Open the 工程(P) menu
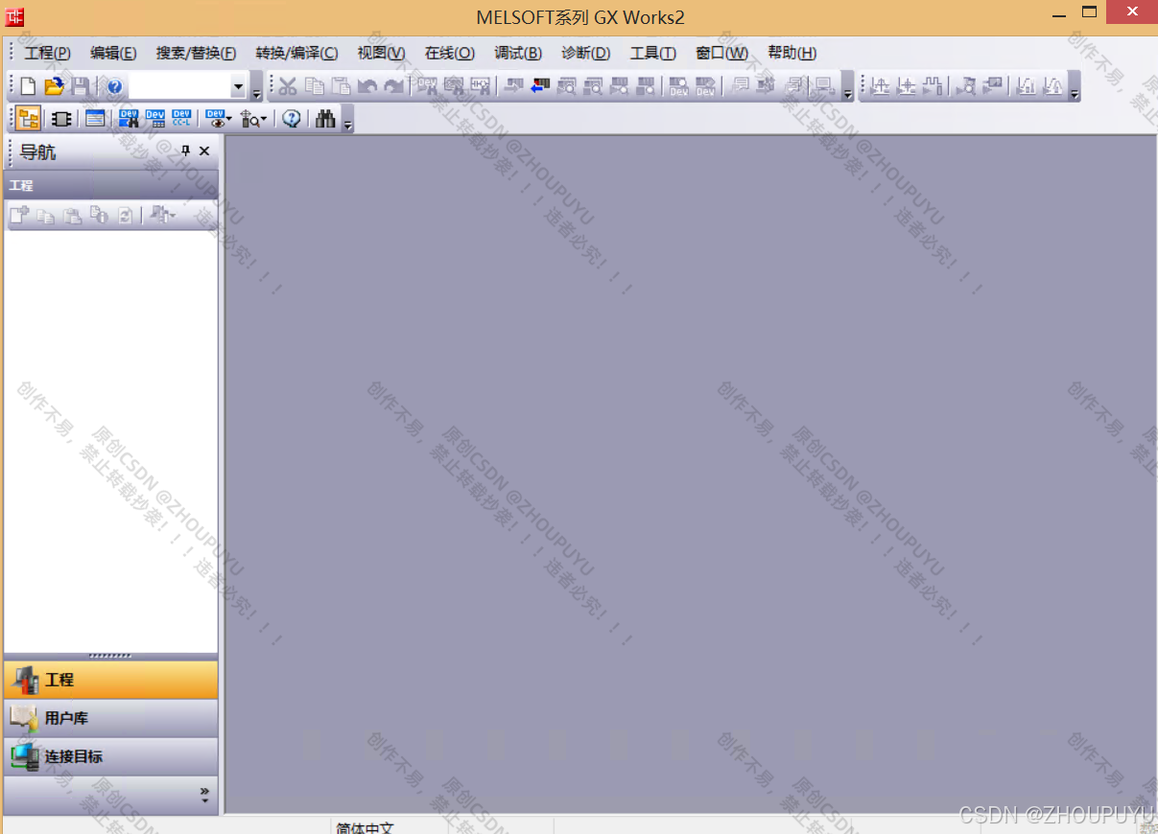 click(x=48, y=53)
